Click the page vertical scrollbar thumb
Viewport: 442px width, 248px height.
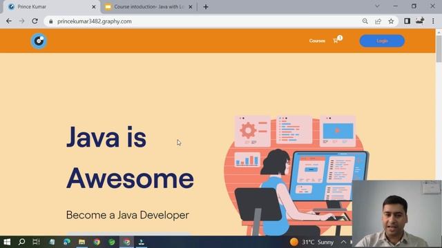pyautogui.click(x=439, y=49)
